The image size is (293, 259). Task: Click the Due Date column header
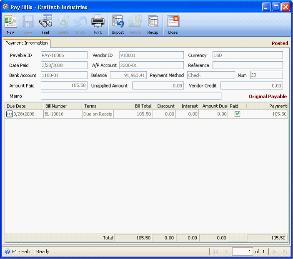click(x=24, y=106)
